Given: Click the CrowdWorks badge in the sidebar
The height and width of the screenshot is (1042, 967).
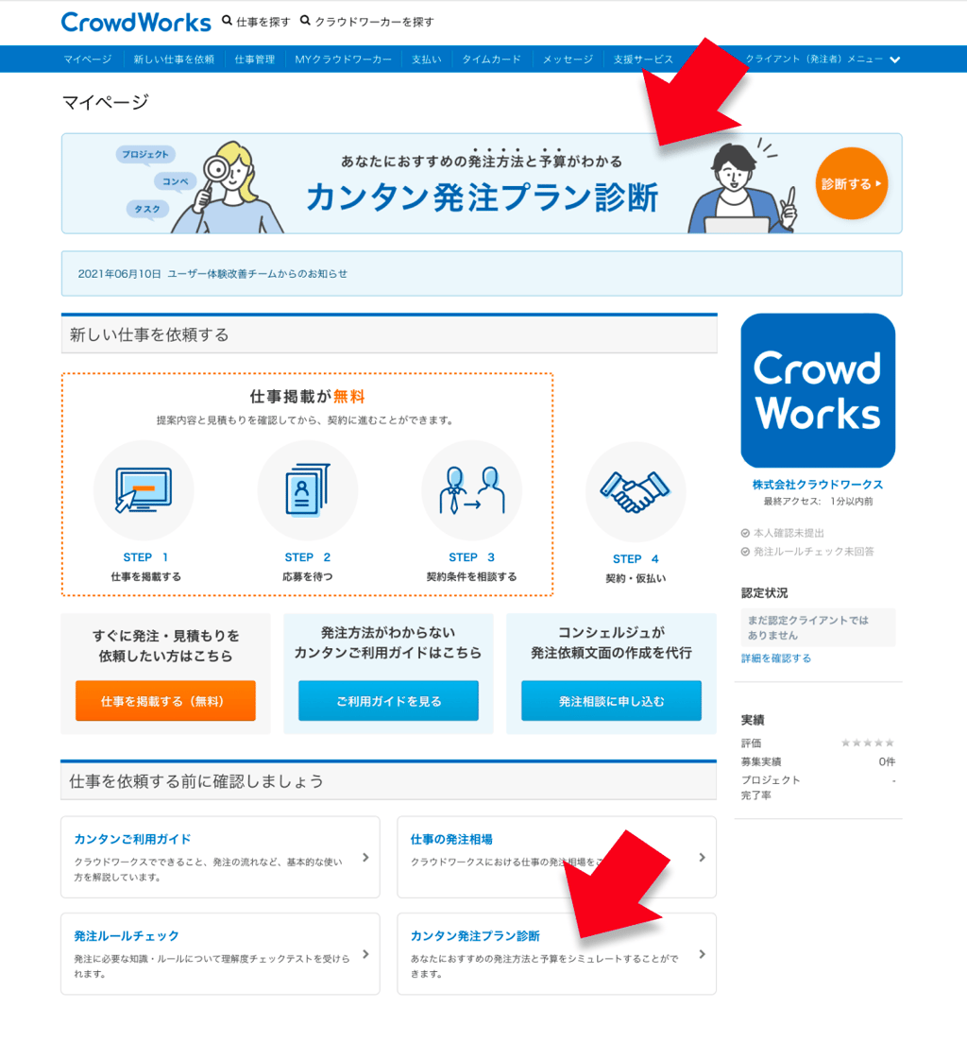Looking at the screenshot, I should pyautogui.click(x=817, y=390).
